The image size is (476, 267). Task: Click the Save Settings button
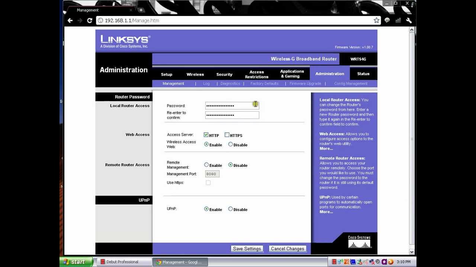(247, 249)
